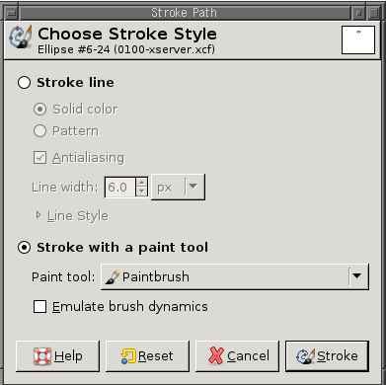Screen dimensions: 386x385
Task: Click the image preview thumbnail in header
Action: pos(358,39)
